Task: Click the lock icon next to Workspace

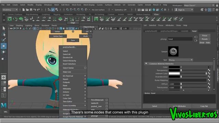Action: click(217, 5)
